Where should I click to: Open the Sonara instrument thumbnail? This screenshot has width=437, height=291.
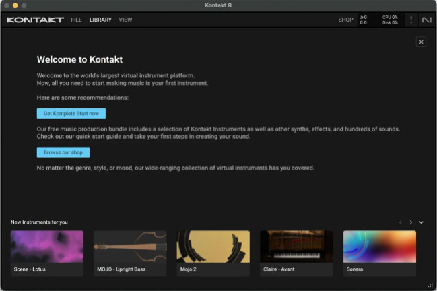click(379, 247)
